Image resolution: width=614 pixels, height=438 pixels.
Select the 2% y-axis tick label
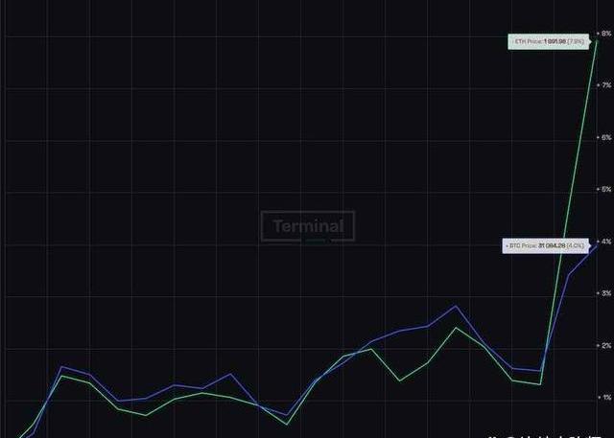point(605,345)
